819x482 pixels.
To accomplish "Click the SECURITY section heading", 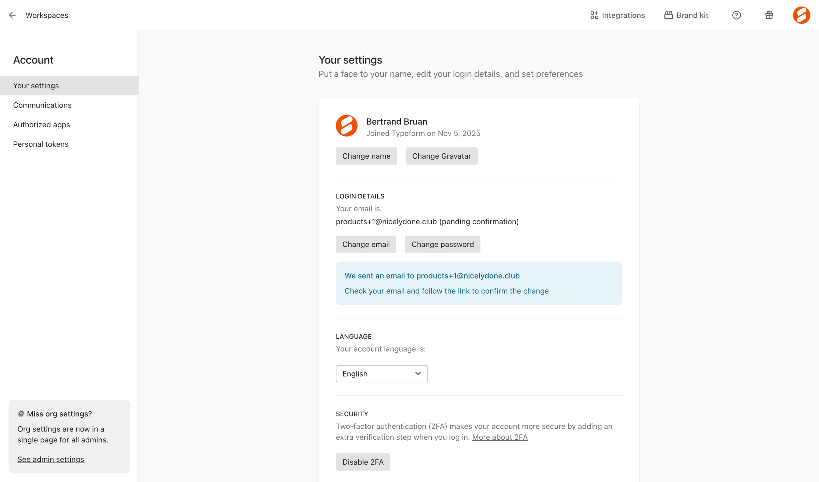I will pyautogui.click(x=352, y=414).
